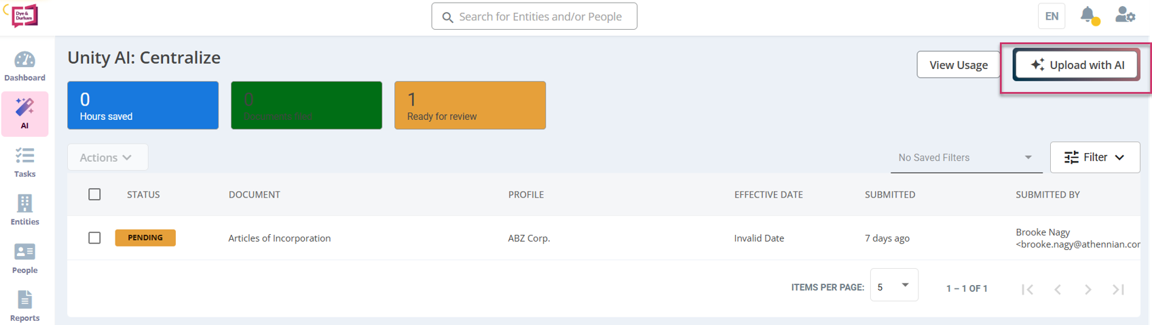
Task: Expand the Filter options
Action: (1094, 157)
